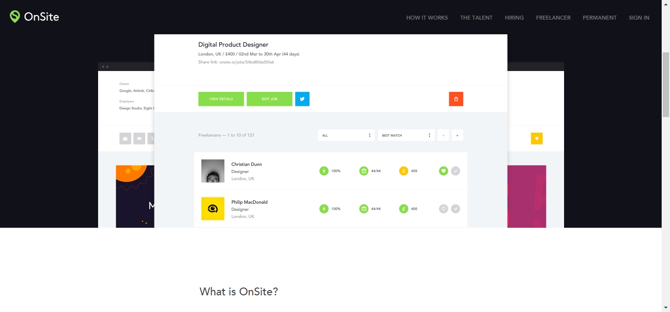
Task: Open the BEST MATCH sort dropdown
Action: tap(406, 135)
